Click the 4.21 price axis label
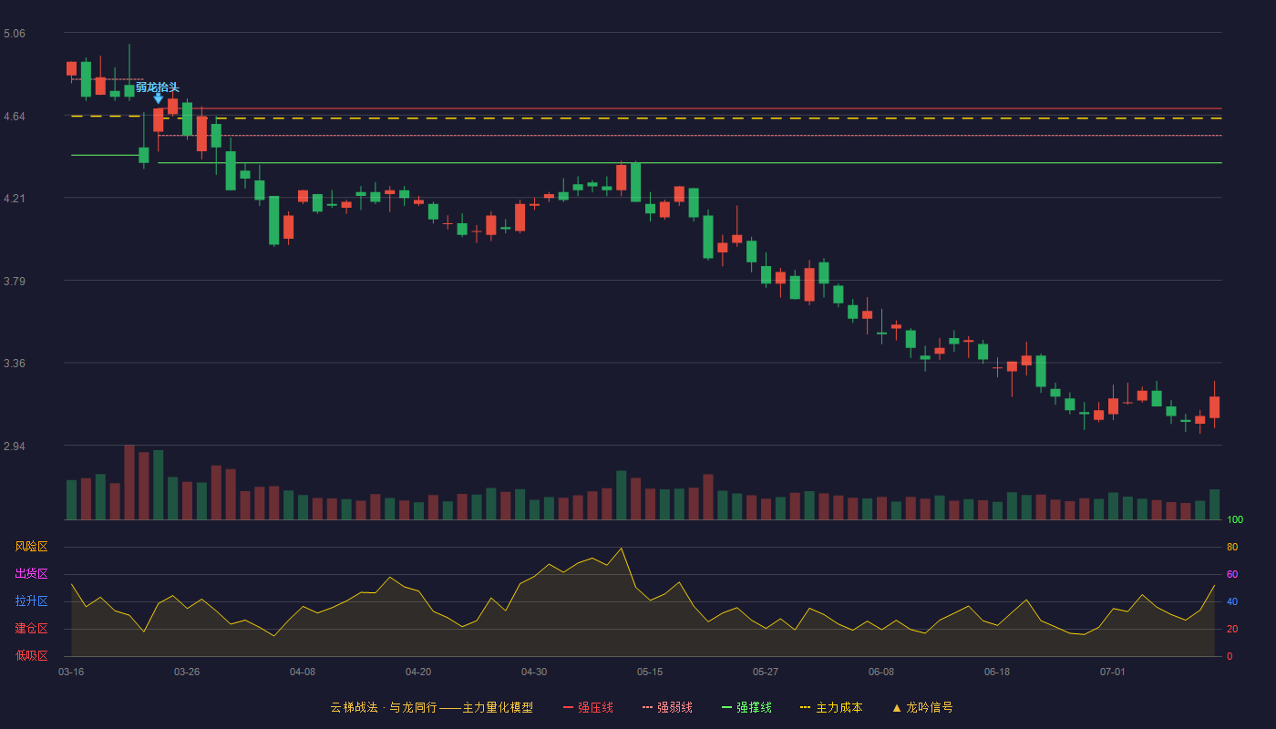Image resolution: width=1276 pixels, height=729 pixels. pyautogui.click(x=15, y=199)
